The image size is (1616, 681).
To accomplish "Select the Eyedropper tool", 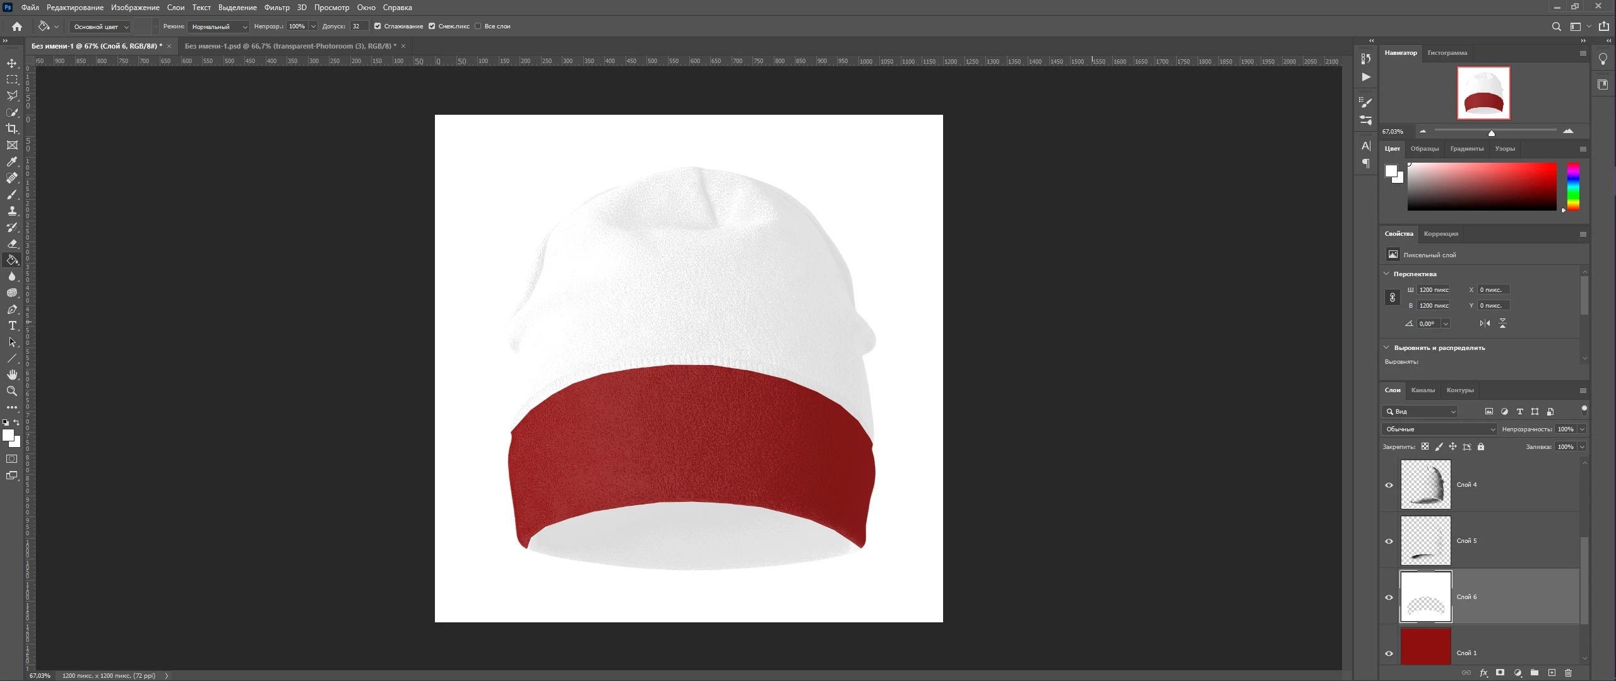I will [x=12, y=161].
